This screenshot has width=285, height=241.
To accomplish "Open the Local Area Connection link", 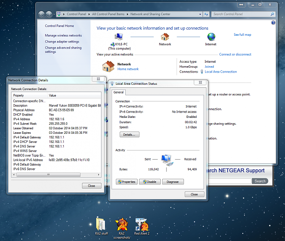I will (x=221, y=72).
